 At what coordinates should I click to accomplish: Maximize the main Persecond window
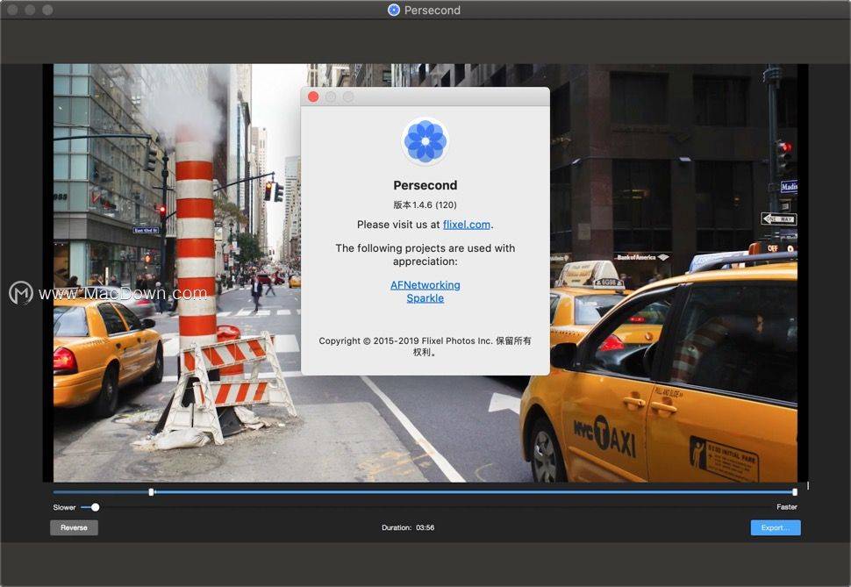pos(47,10)
